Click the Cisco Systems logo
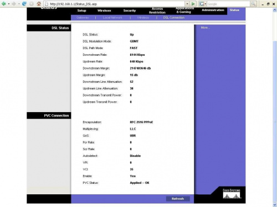Screen dimensions: 277x207 (x=232, y=194)
